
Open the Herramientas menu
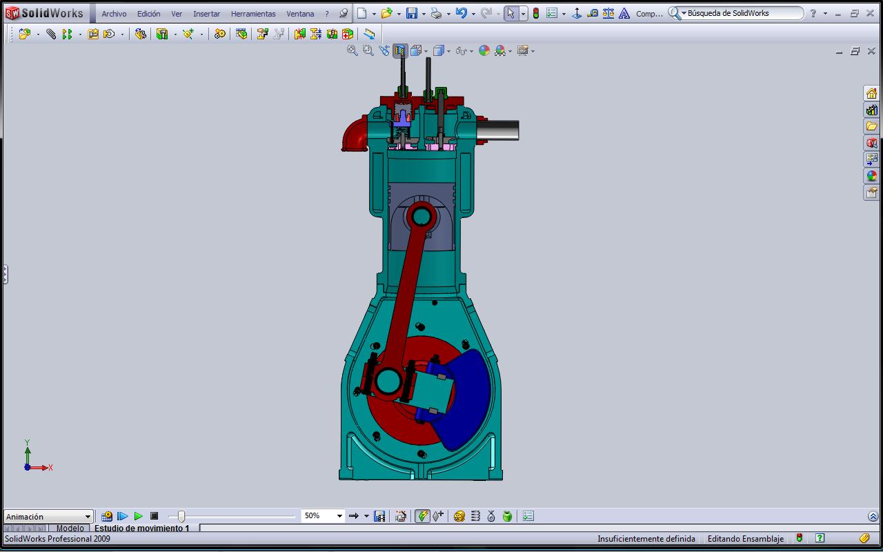[253, 13]
